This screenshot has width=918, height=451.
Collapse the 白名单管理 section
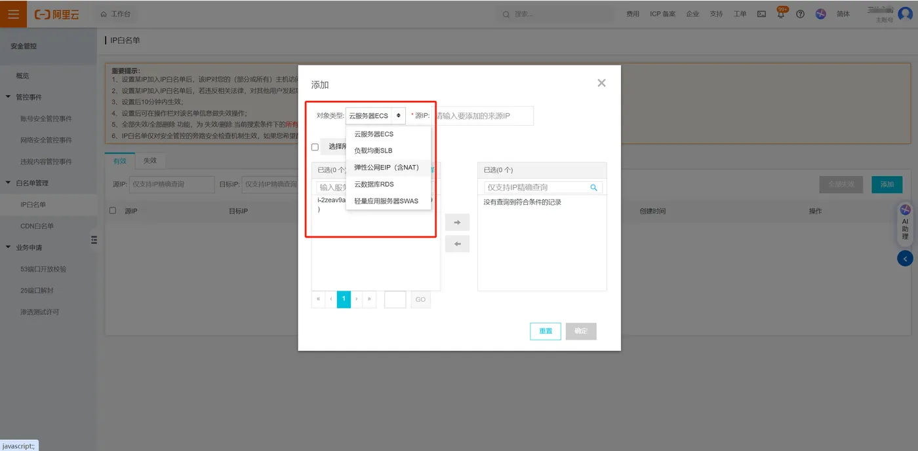pyautogui.click(x=32, y=183)
